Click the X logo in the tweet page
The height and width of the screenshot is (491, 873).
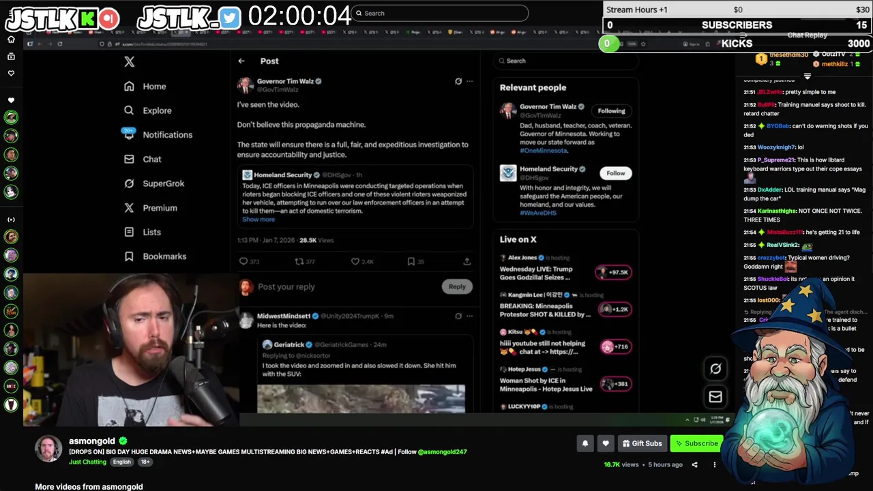pos(130,61)
